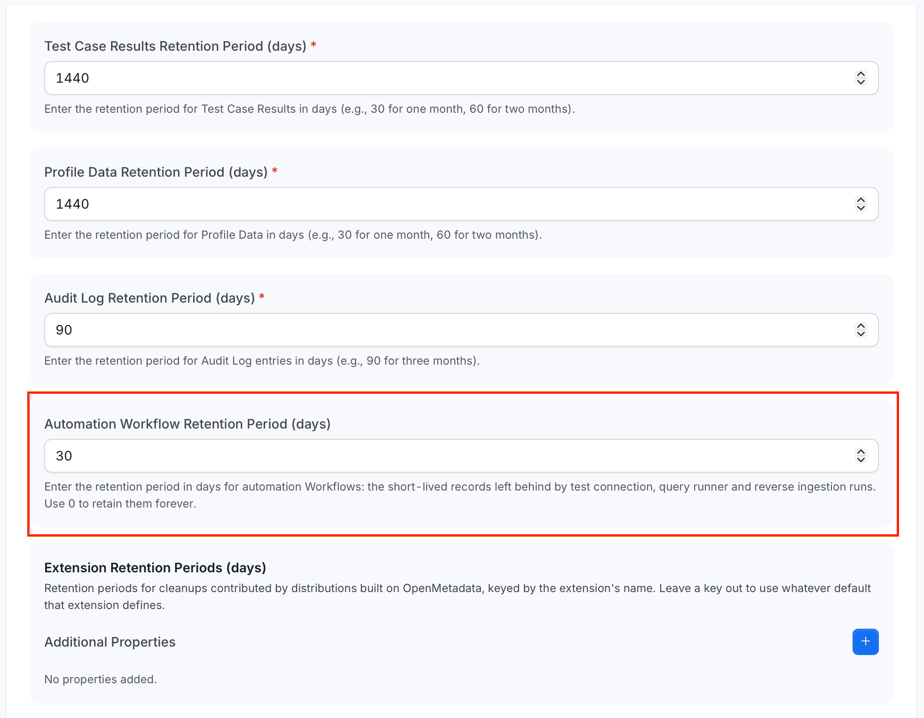Increment the Automation Workflow retention value
Image resolution: width=924 pixels, height=718 pixels.
861,452
